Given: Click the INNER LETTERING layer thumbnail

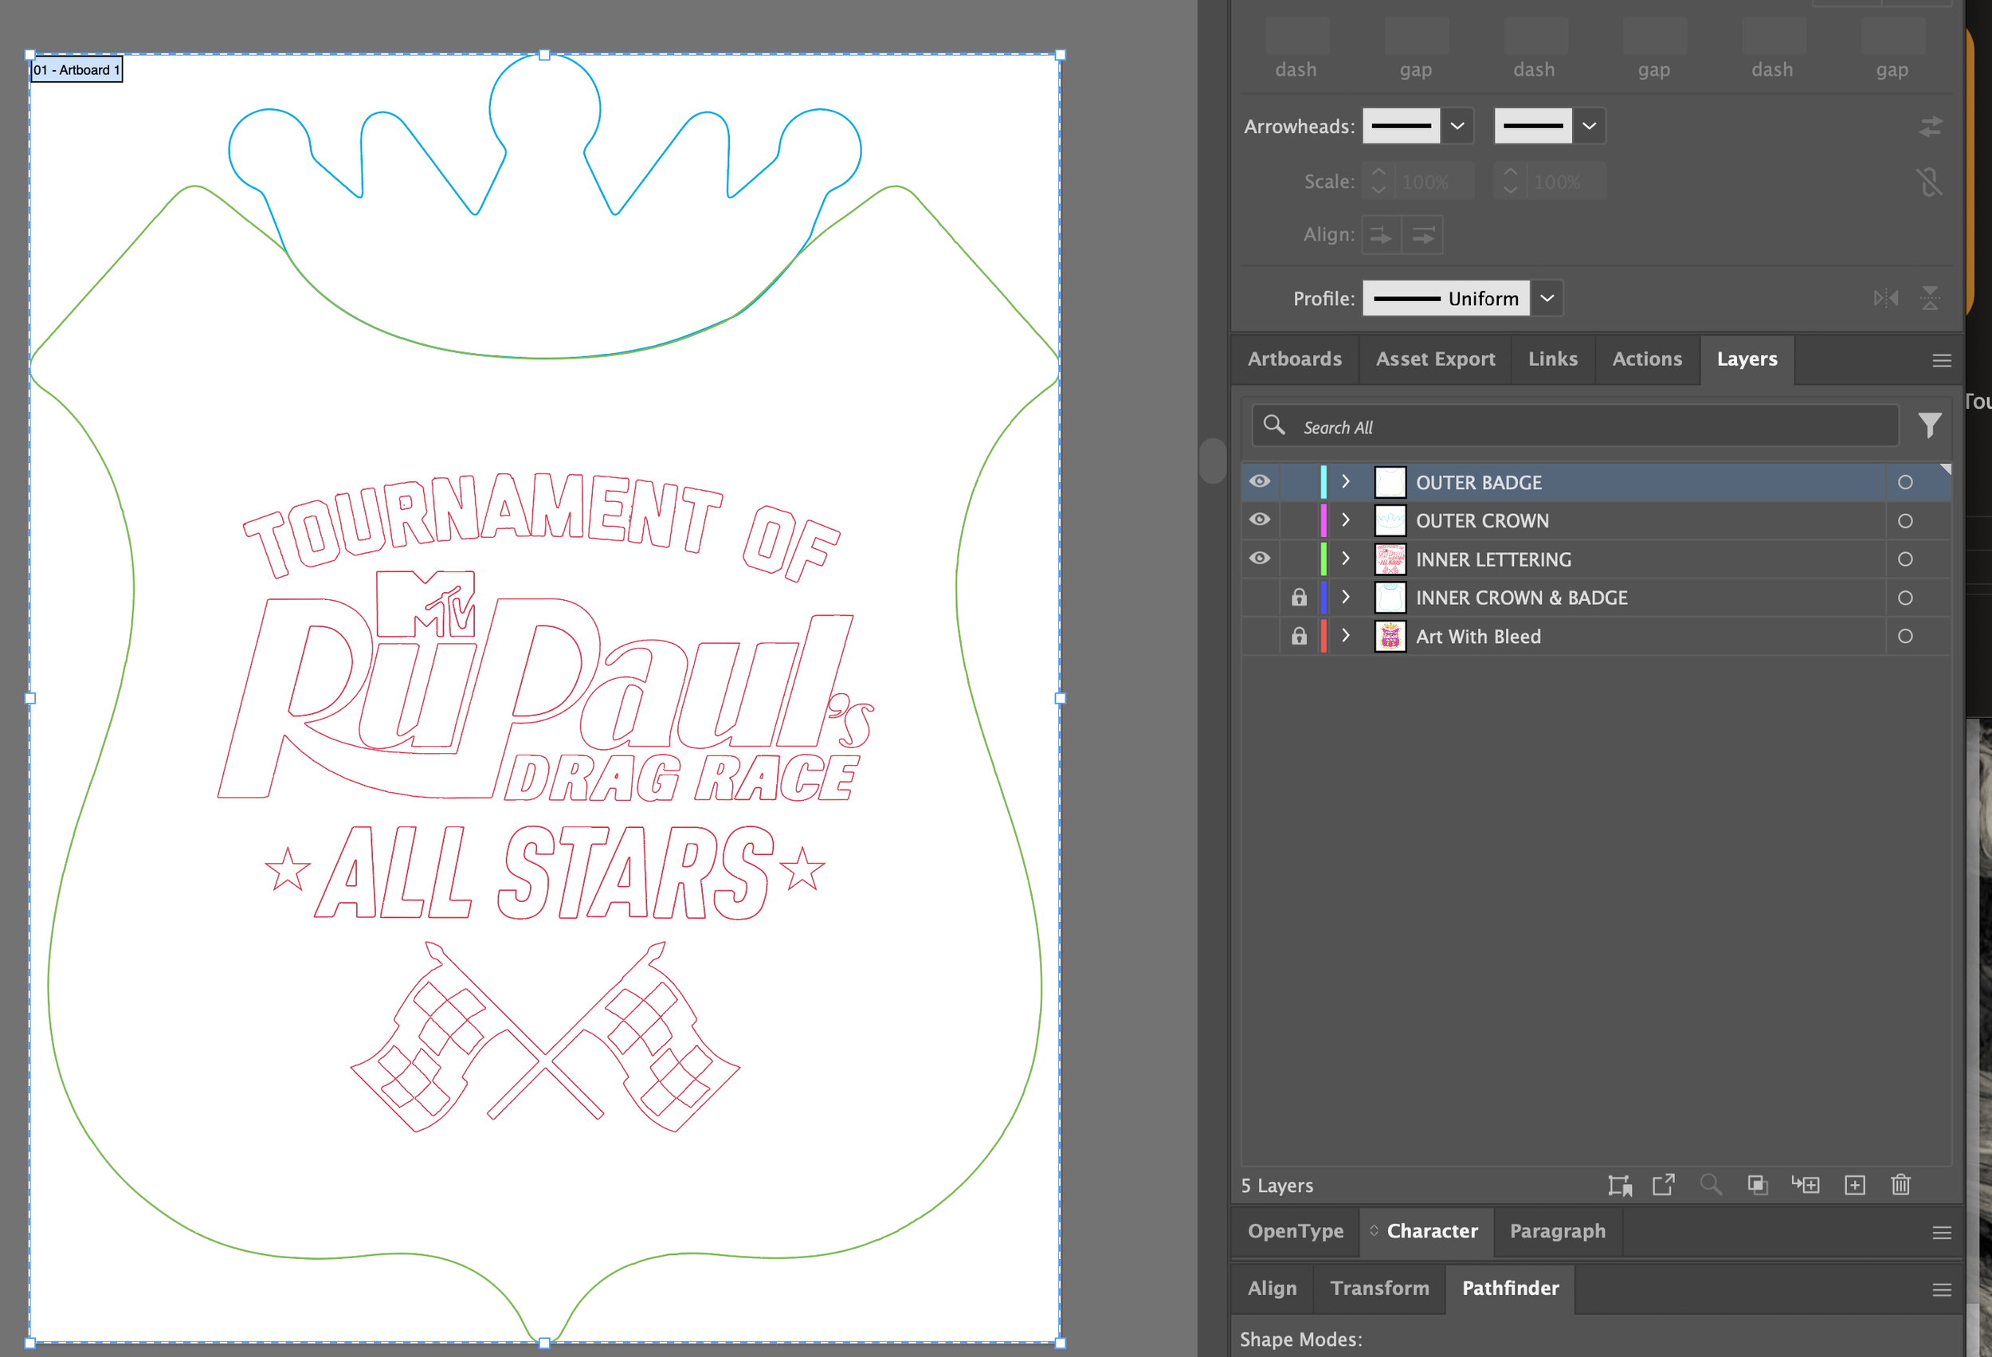Looking at the screenshot, I should [1390, 560].
